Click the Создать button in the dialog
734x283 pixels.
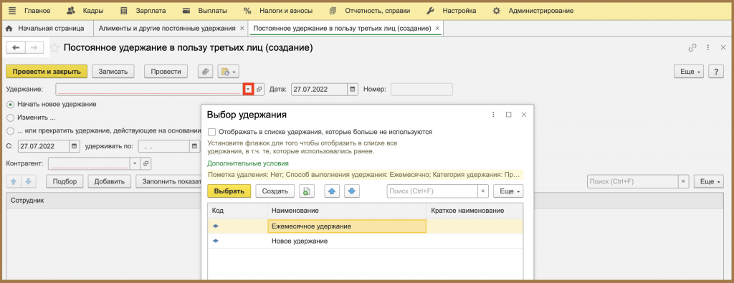[x=275, y=191]
